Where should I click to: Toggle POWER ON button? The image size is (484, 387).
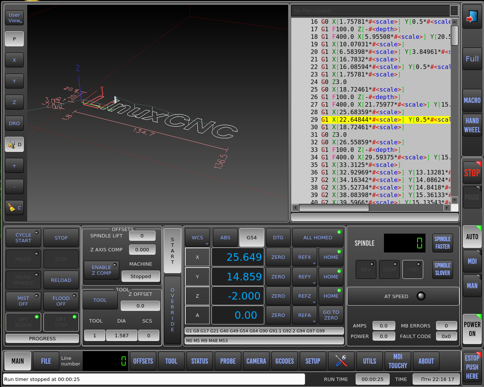coord(472,329)
